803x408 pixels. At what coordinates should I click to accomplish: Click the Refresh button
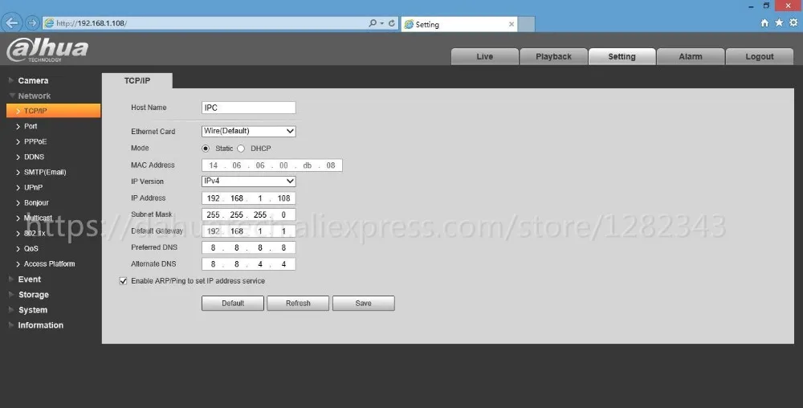(x=298, y=303)
